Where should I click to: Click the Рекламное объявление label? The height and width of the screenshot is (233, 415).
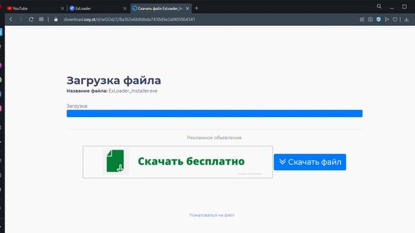[x=215, y=138]
